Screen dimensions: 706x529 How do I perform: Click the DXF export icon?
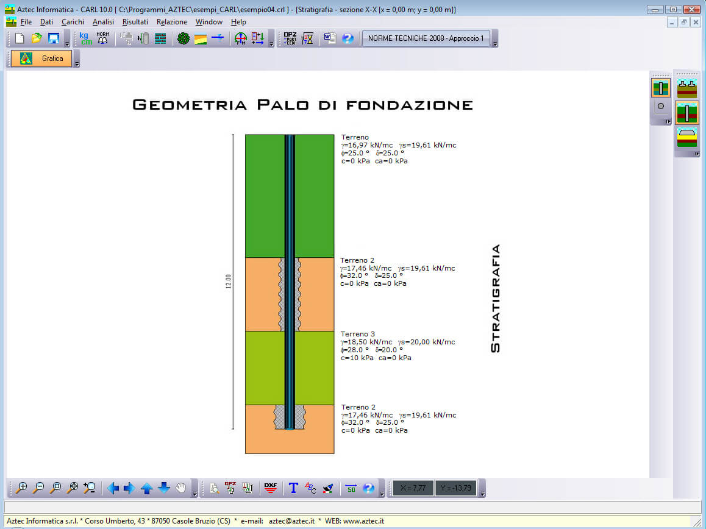(x=270, y=488)
